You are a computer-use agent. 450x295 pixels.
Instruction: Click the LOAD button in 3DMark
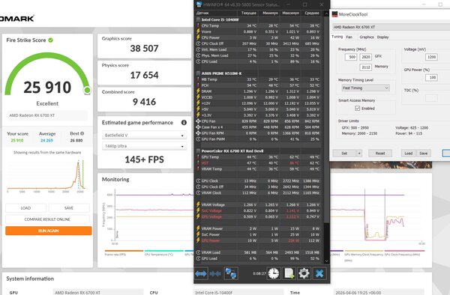click(25, 208)
